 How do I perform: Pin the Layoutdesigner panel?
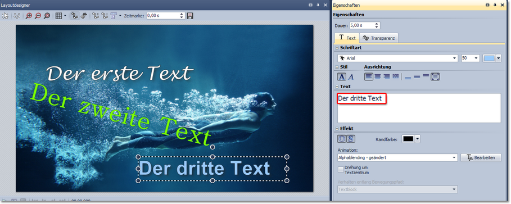pos(318,5)
